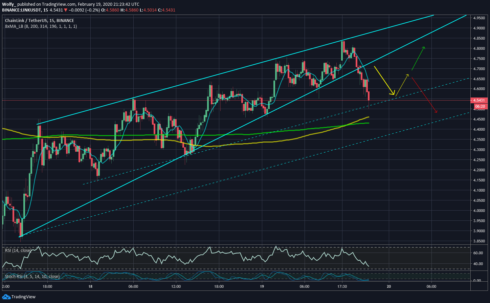
Task: Click the 4.1000 price axis label
Action: pos(480,191)
